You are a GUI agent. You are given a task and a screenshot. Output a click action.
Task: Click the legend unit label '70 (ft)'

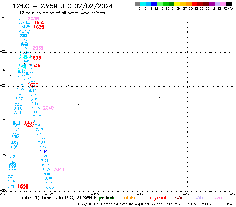pos(228,8)
